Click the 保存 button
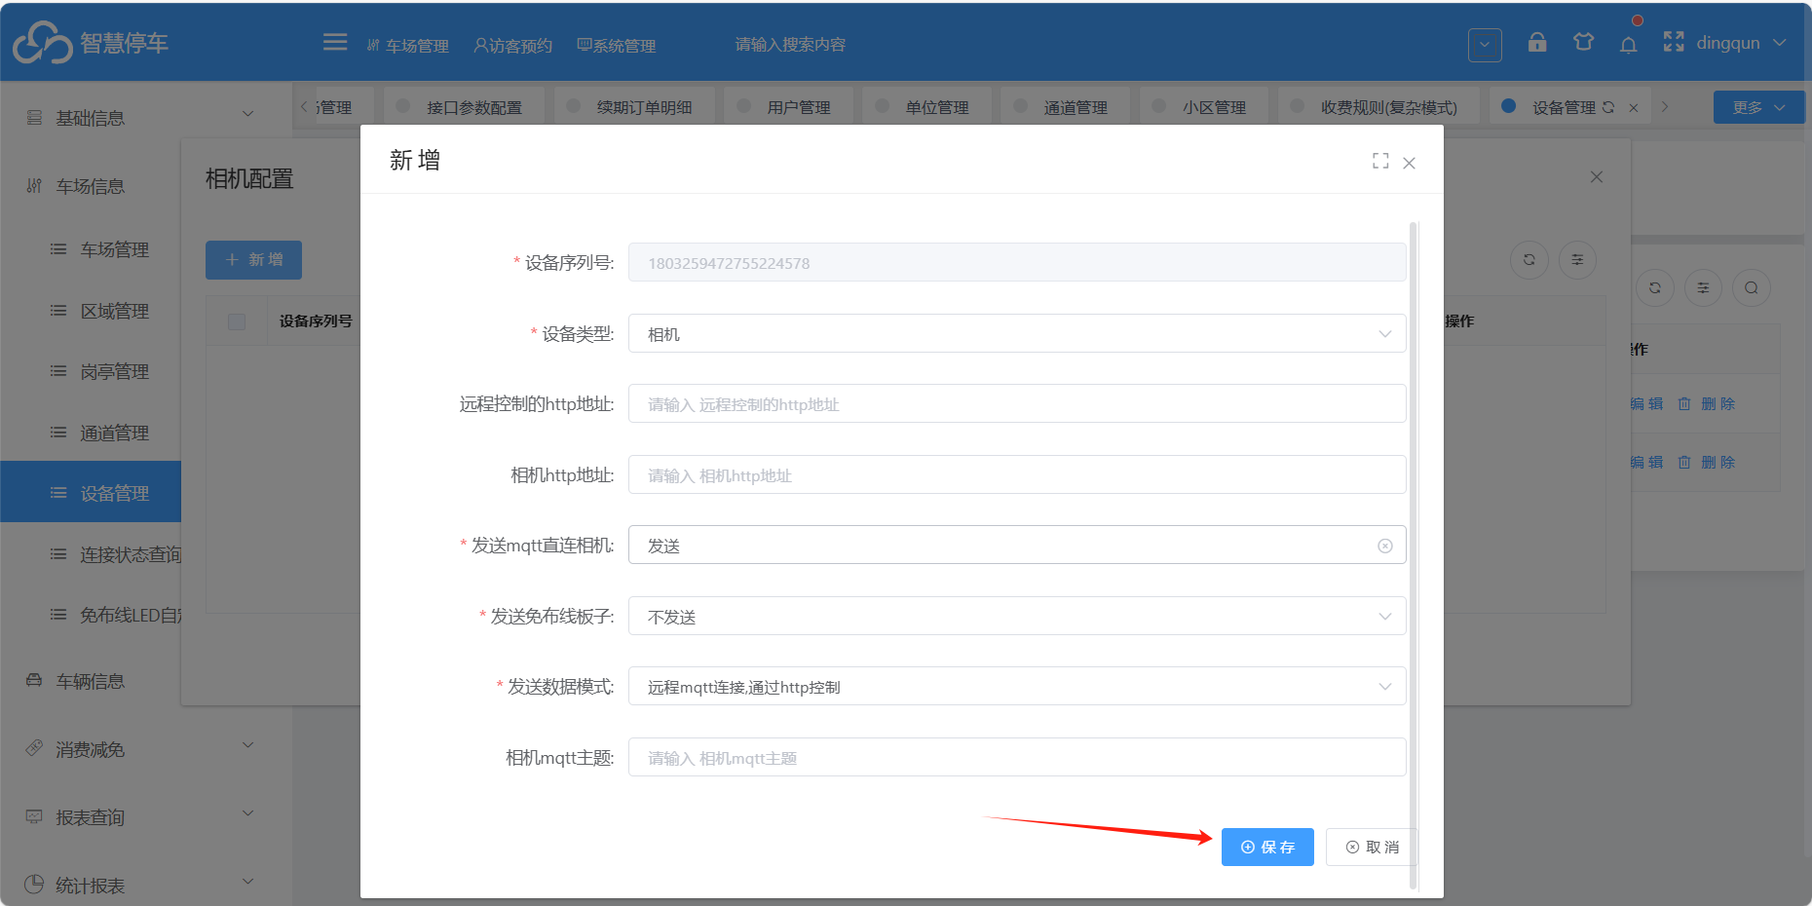 (1267, 847)
